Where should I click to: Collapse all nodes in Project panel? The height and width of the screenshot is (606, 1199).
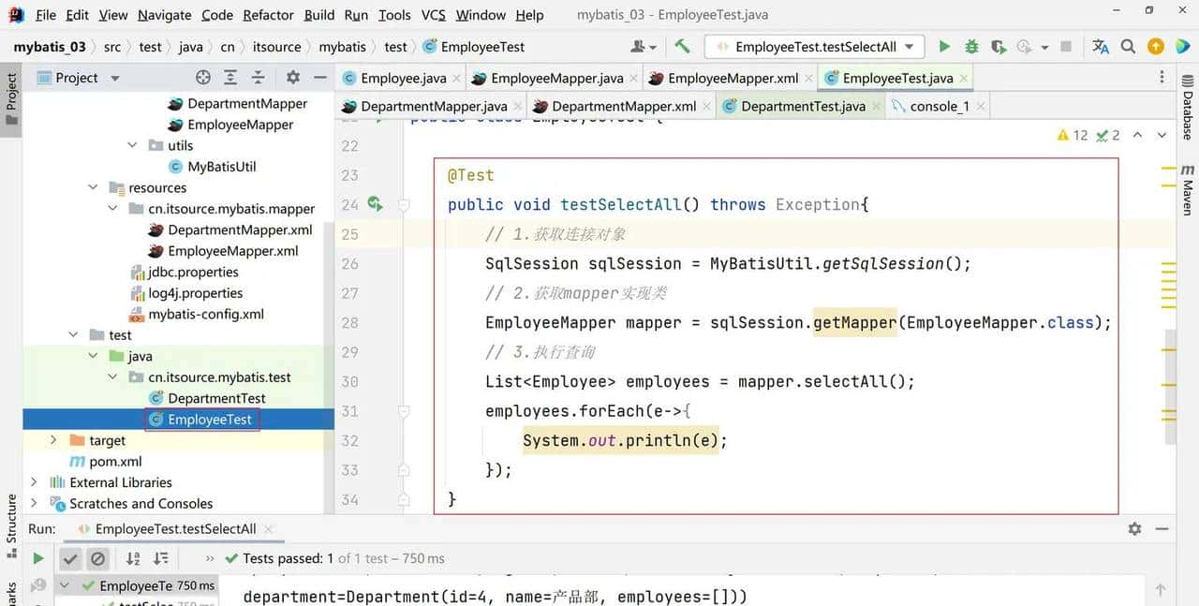(x=258, y=78)
